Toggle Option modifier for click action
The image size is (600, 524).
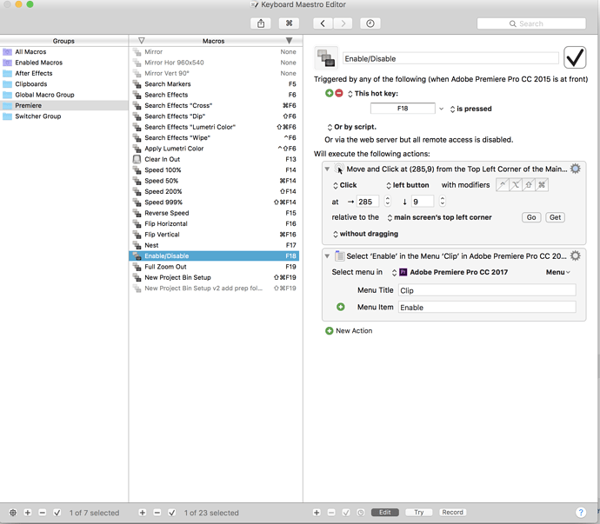click(x=516, y=185)
